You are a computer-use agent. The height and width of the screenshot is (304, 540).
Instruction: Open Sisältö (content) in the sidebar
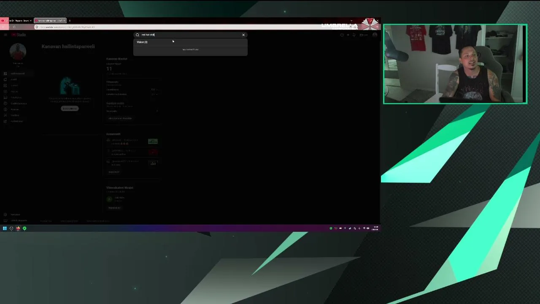coord(14,79)
